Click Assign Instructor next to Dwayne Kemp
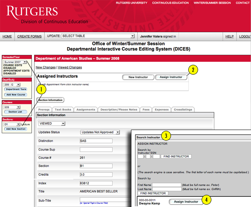Viewport: 251px width, 207px height. click(x=186, y=202)
